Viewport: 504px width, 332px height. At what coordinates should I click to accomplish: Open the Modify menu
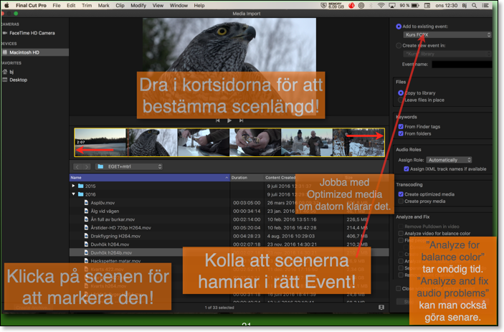point(138,6)
